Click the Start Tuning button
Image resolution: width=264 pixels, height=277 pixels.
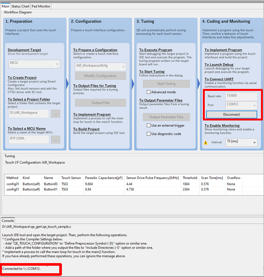[166, 84]
